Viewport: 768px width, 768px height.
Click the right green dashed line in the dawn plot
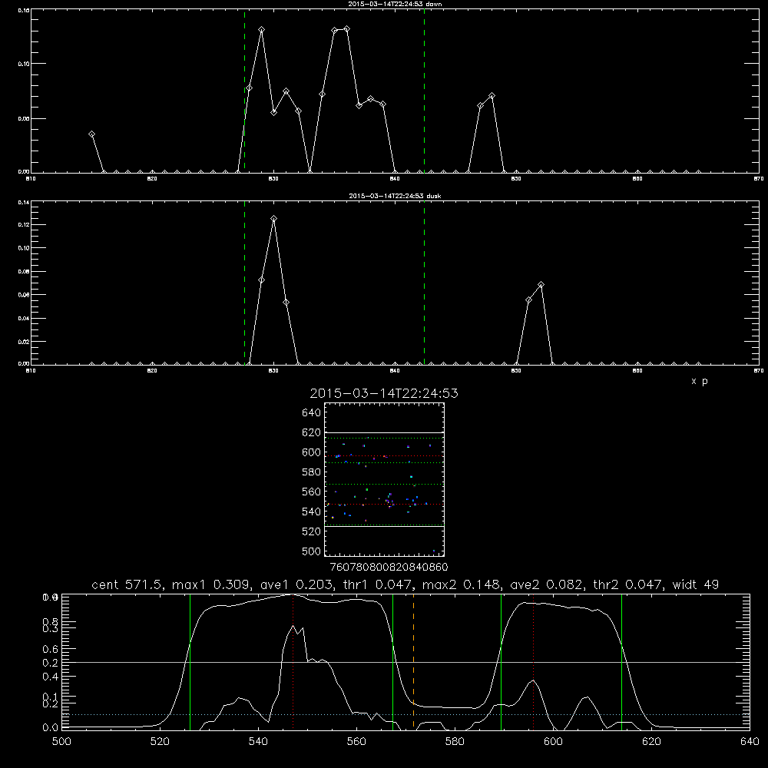point(424,91)
